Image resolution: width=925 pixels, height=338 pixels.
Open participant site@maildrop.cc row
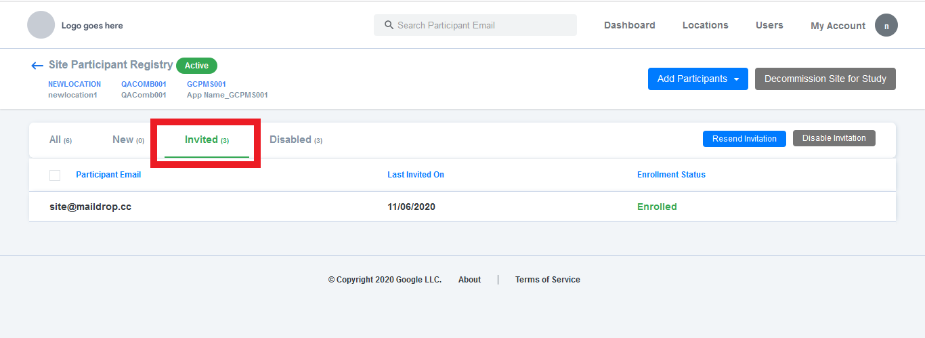click(462, 207)
